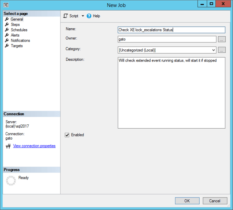This screenshot has height=210, width=233.
Task: Open category browser ellipsis button
Action: click(222, 50)
